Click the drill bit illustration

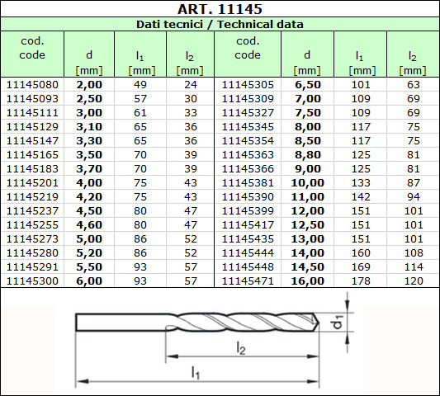pyautogui.click(x=197, y=322)
